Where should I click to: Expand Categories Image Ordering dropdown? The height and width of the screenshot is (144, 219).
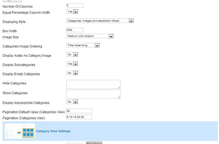(83, 45)
